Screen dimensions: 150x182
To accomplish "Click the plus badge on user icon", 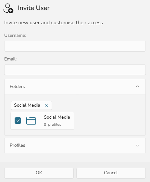I will click(x=11, y=11).
